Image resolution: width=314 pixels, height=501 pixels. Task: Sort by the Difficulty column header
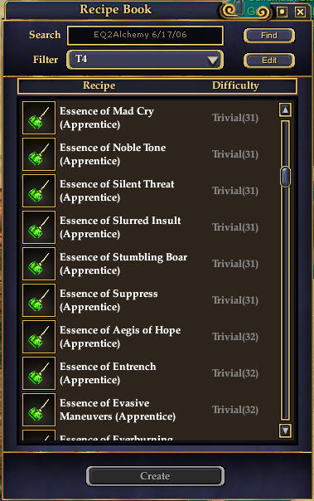[x=235, y=85]
